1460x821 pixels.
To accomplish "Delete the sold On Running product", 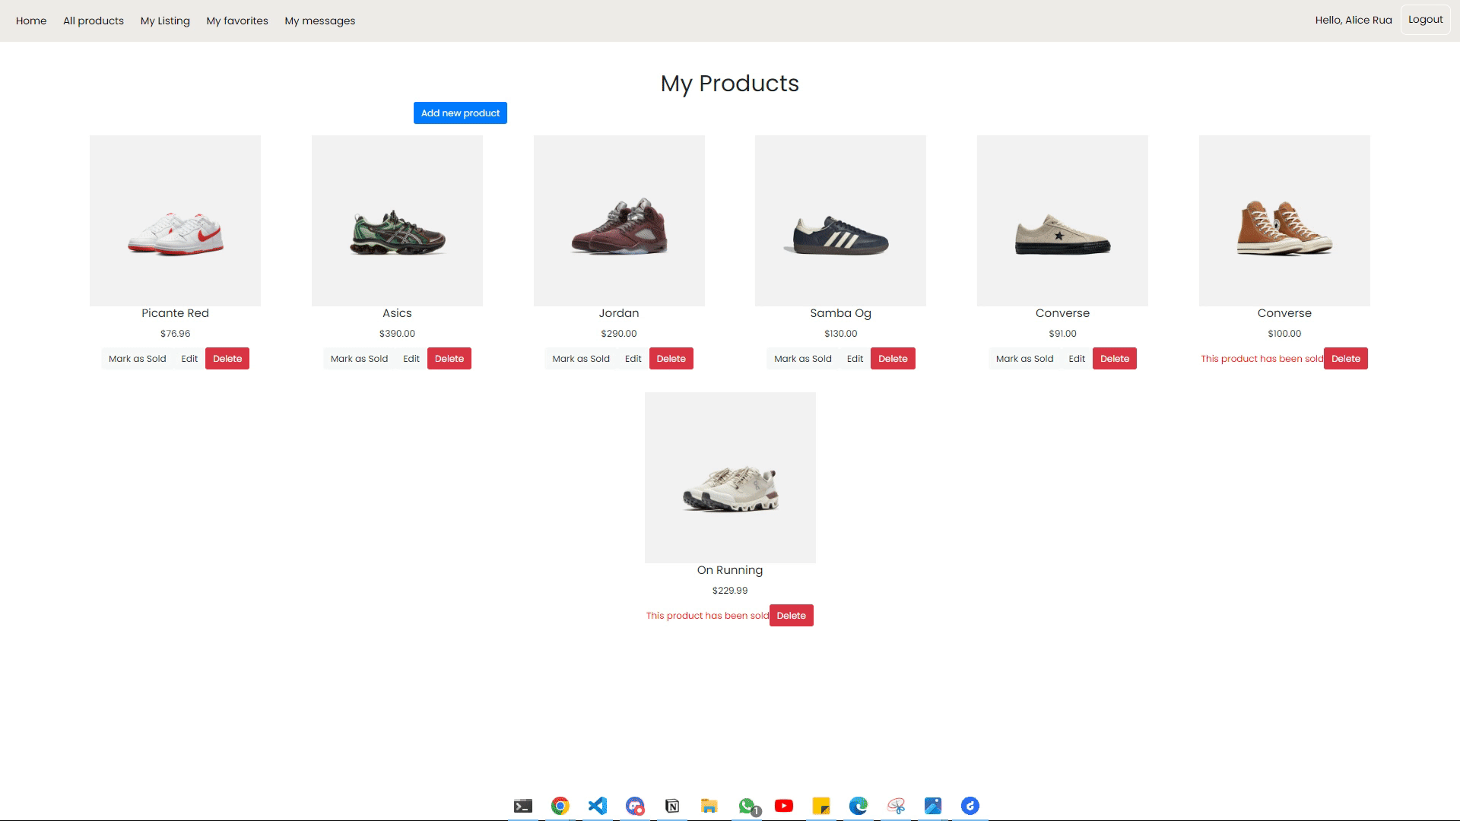I will point(791,616).
